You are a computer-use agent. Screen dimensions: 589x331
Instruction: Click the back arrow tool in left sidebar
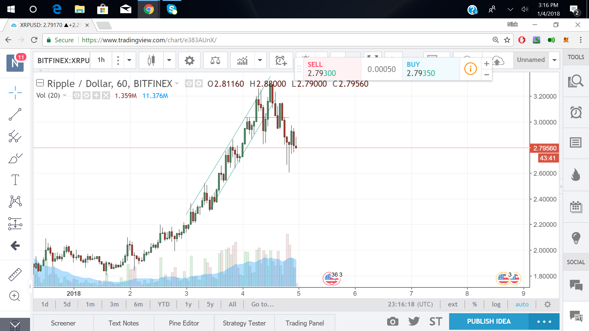pos(15,245)
